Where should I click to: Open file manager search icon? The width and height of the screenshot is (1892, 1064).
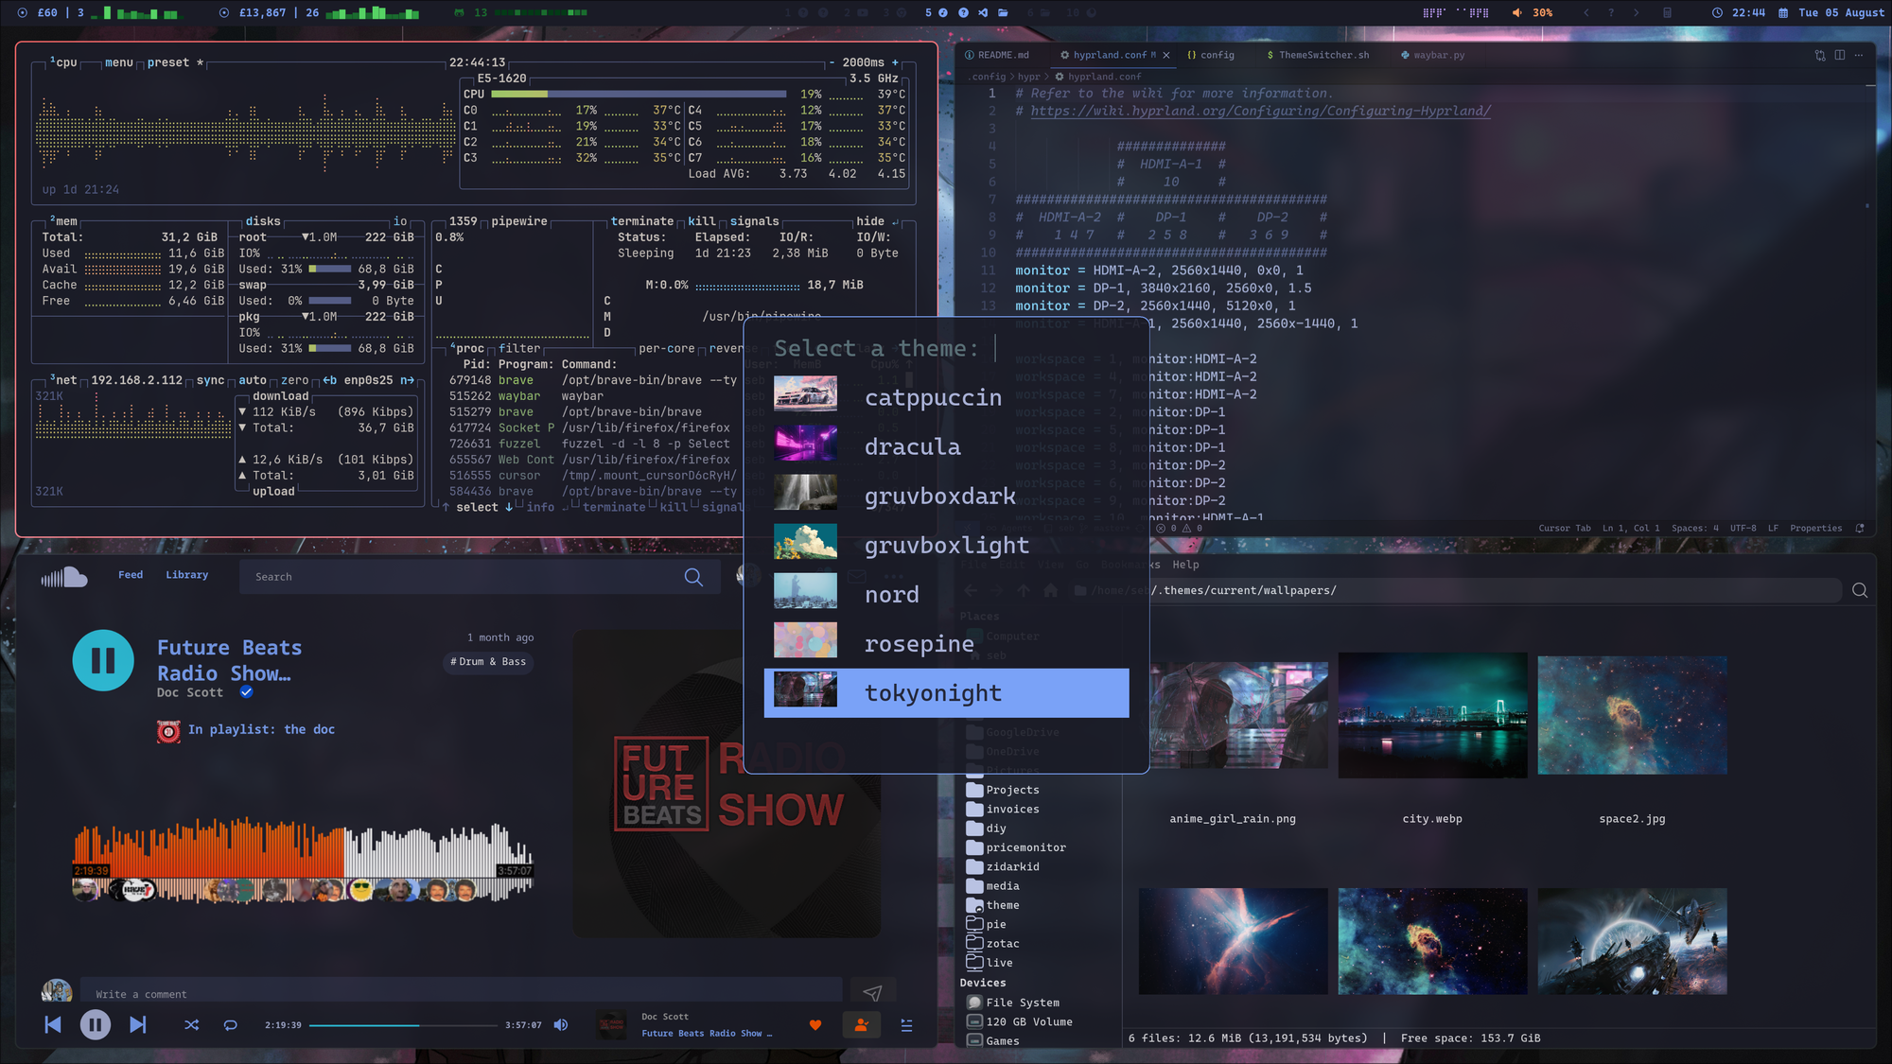pos(1859,590)
